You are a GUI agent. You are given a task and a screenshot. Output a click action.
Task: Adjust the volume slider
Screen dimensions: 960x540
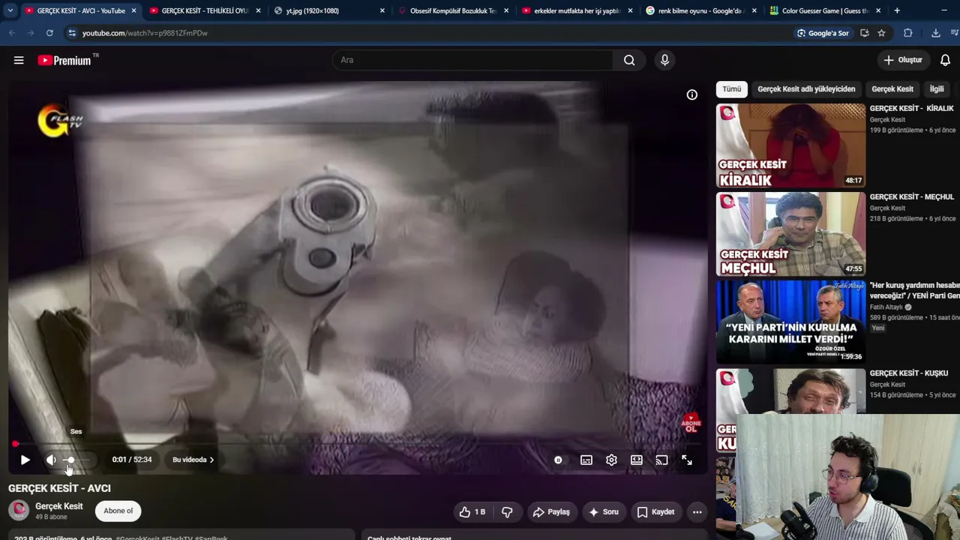click(x=75, y=460)
